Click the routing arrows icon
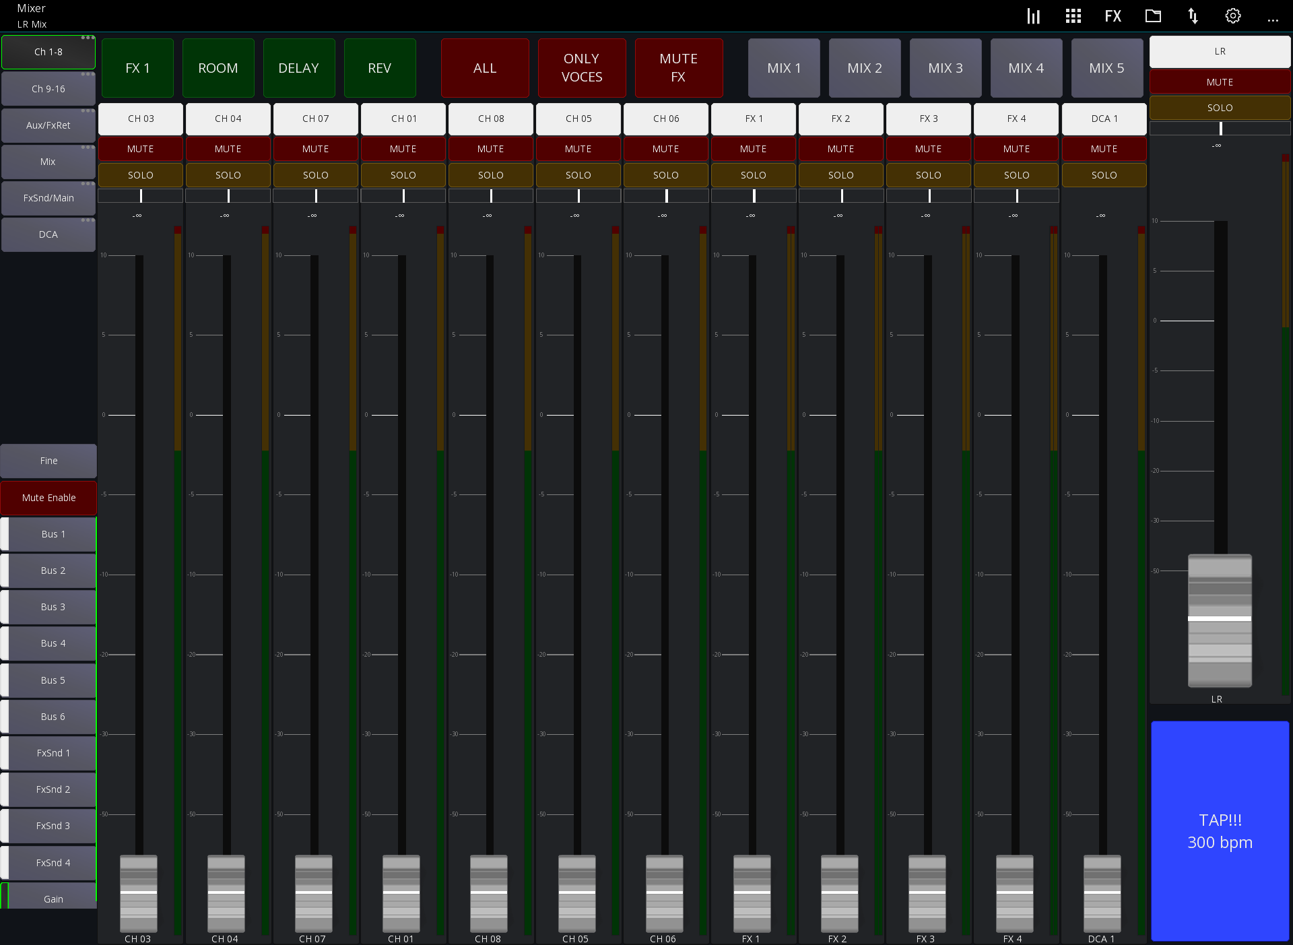 point(1193,16)
